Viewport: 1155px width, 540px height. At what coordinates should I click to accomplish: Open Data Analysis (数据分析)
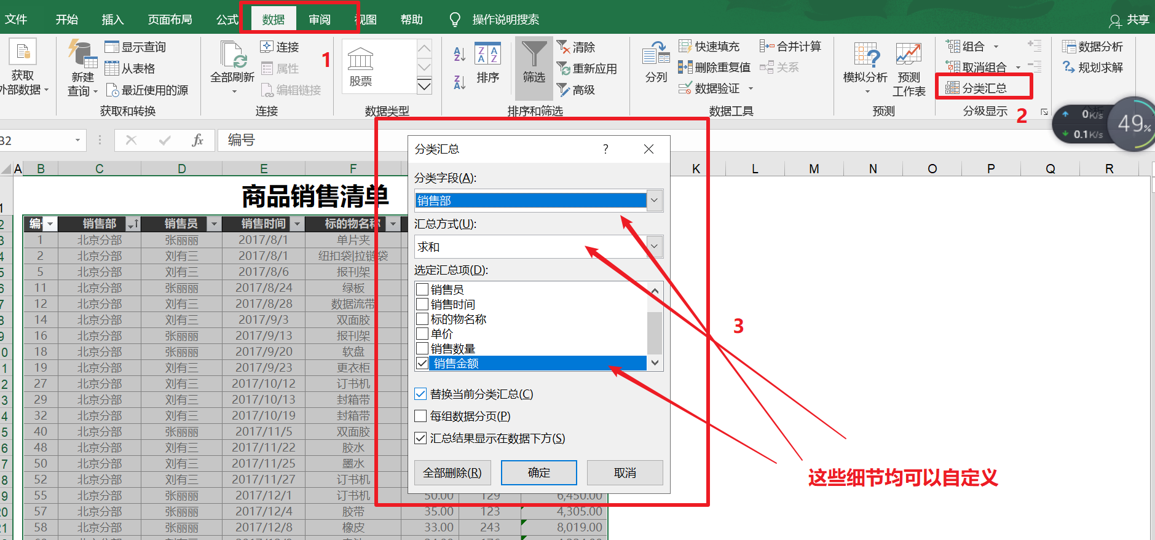pyautogui.click(x=1092, y=46)
